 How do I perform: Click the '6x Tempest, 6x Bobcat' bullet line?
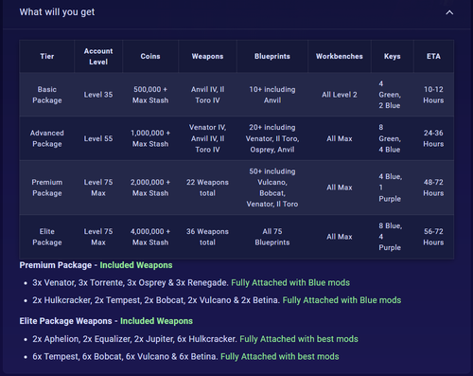click(185, 357)
